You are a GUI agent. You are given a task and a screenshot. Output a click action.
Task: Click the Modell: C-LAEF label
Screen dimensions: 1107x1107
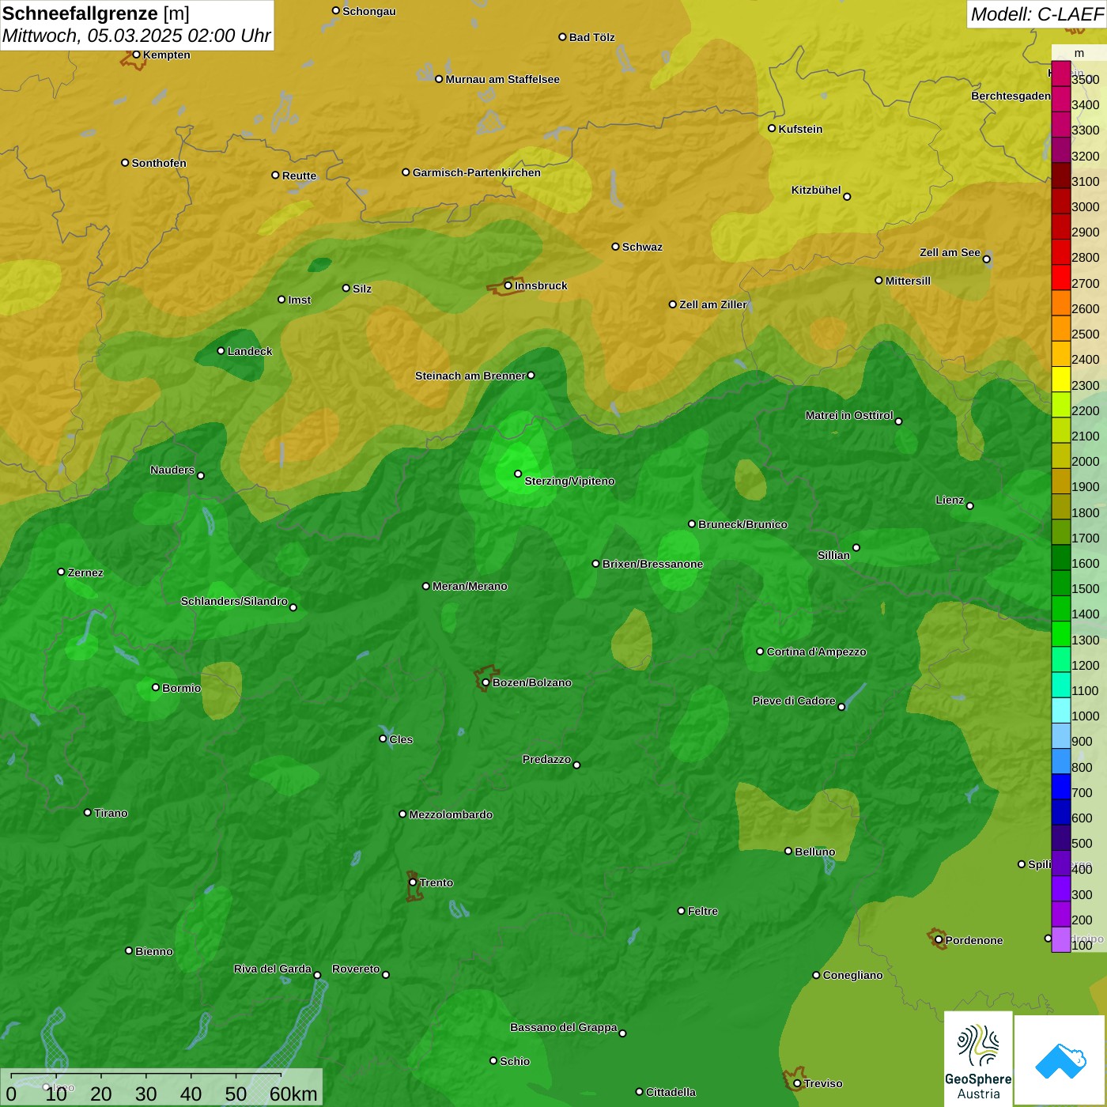coord(1037,14)
